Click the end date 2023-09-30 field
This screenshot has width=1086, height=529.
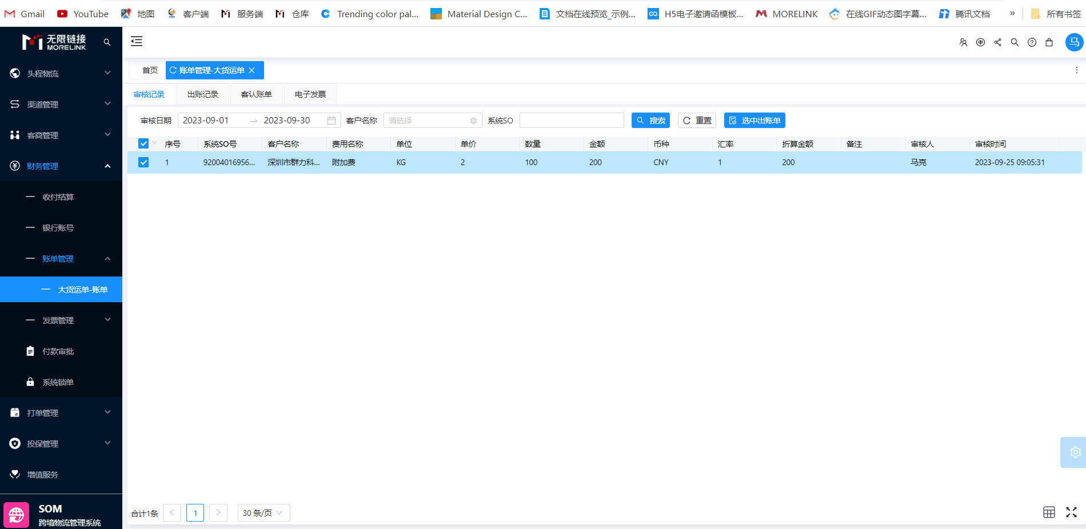tap(292, 121)
